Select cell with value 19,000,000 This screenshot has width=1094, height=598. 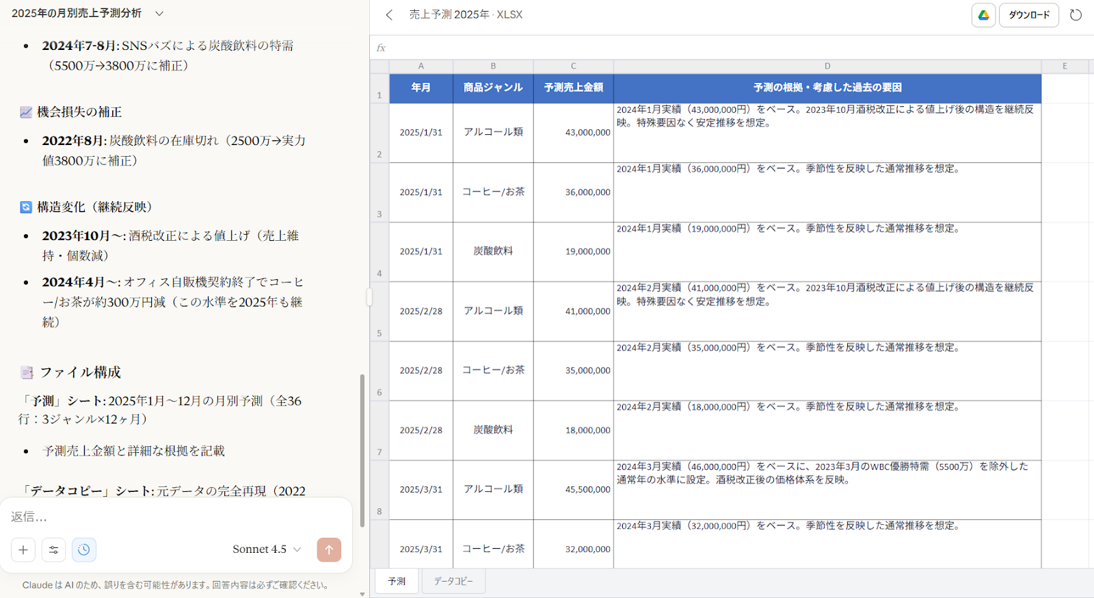click(x=573, y=252)
